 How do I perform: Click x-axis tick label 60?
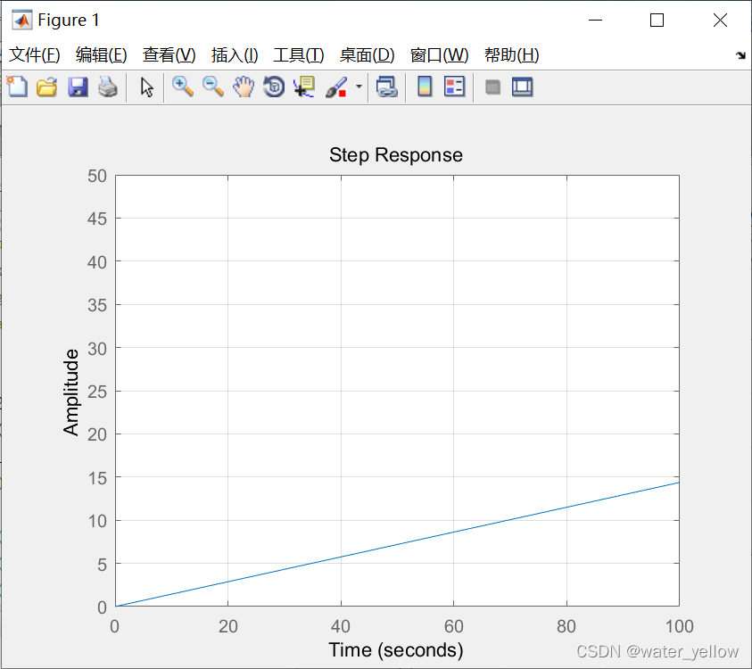[454, 626]
